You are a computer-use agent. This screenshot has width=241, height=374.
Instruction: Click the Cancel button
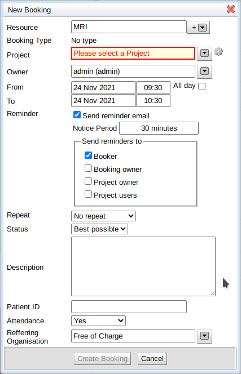tap(152, 358)
